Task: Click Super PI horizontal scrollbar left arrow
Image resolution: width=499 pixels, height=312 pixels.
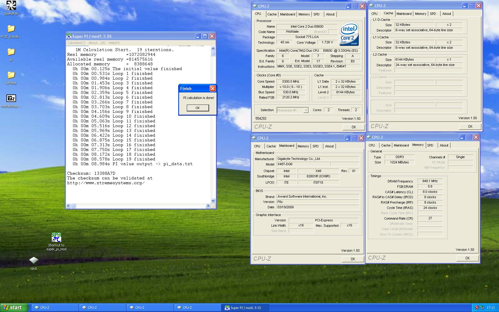Action: point(68,206)
